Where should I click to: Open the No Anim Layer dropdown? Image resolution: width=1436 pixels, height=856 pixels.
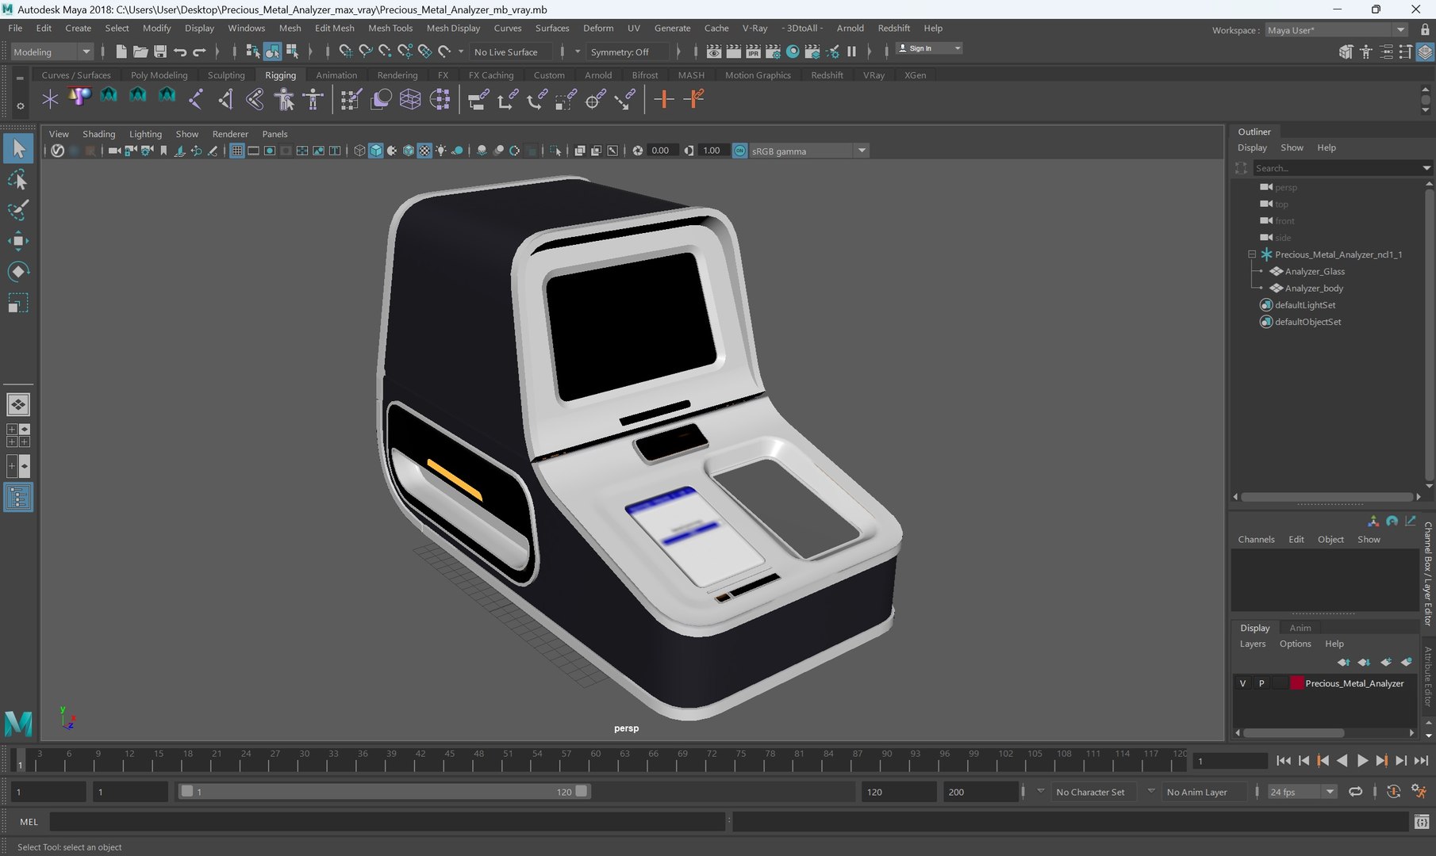coord(1204,792)
